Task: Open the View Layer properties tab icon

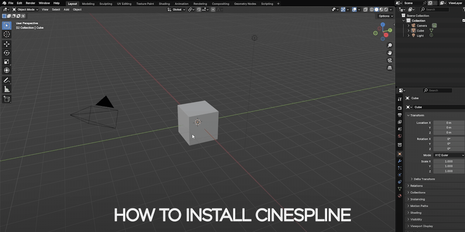Action: point(400,122)
